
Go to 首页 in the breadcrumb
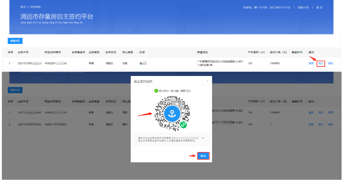pyautogui.click(x=23, y=7)
